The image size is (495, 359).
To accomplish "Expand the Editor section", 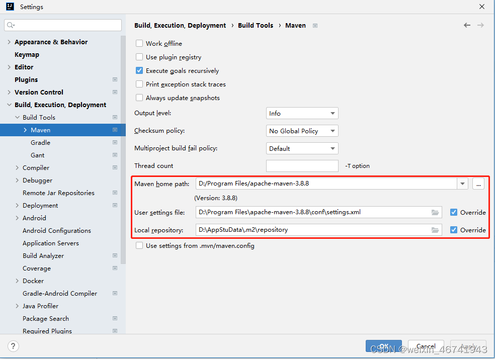I will pos(9,67).
